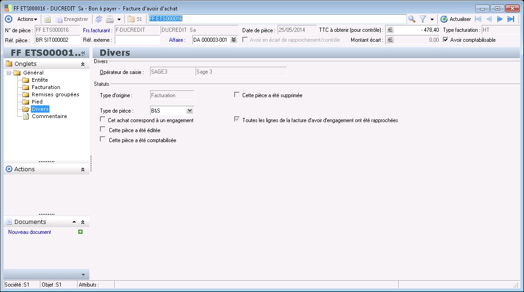The width and height of the screenshot is (524, 292).
Task: Click the FF ETS000016 search field
Action: tap(277, 19)
